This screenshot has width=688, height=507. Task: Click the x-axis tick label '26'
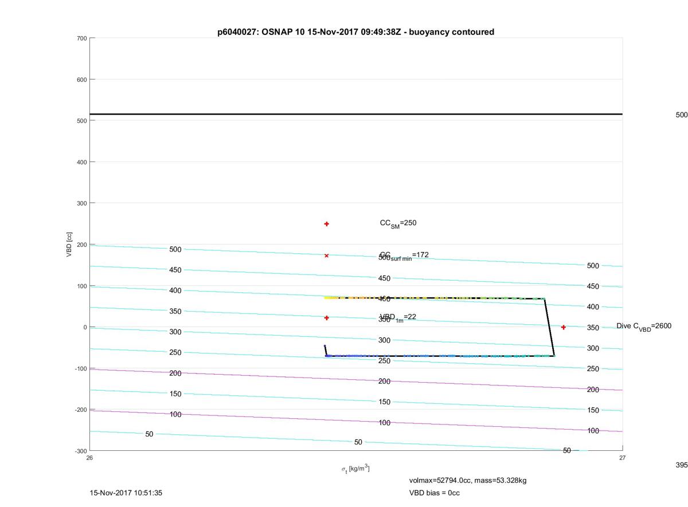coord(90,458)
